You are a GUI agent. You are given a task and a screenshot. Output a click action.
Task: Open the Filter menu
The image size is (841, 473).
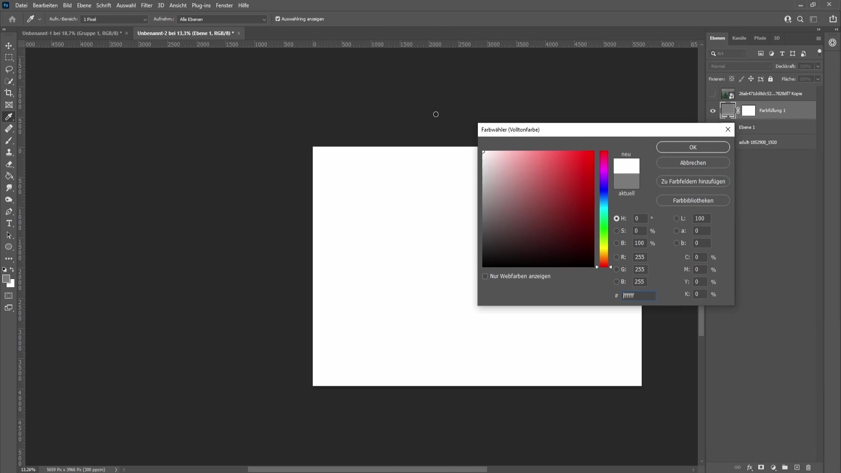[146, 5]
